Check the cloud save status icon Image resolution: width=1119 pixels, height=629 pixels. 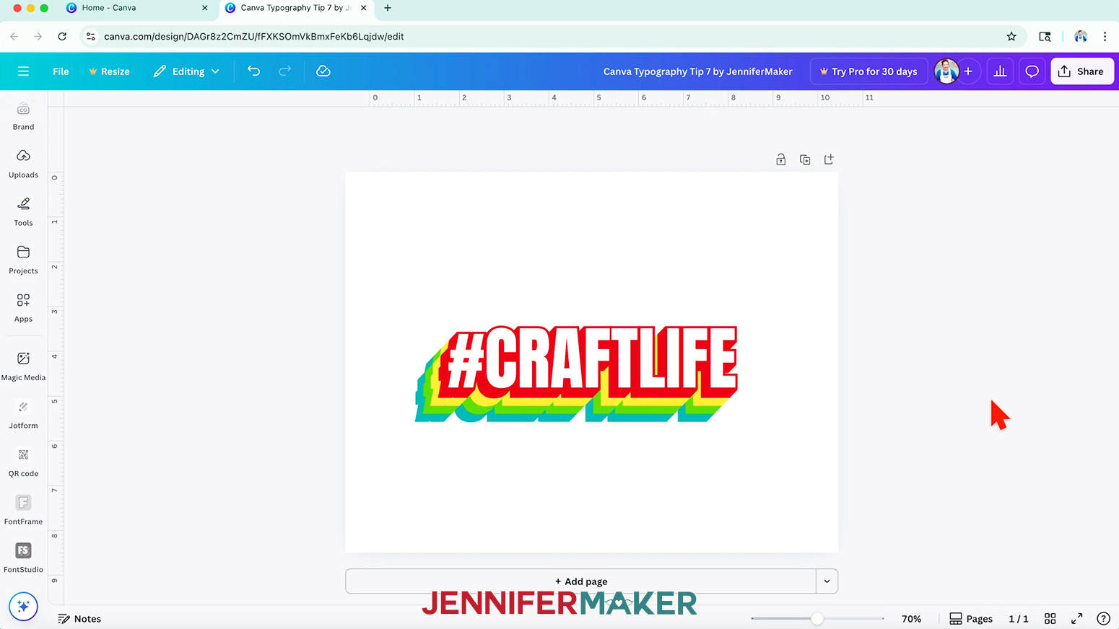(x=323, y=71)
